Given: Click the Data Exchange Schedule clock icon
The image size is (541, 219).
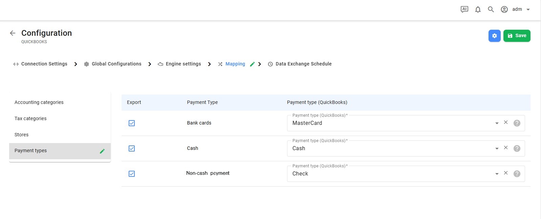Looking at the screenshot, I should click(270, 64).
